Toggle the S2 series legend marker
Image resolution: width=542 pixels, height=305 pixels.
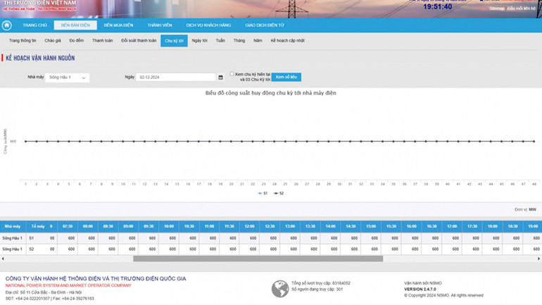tap(279, 192)
